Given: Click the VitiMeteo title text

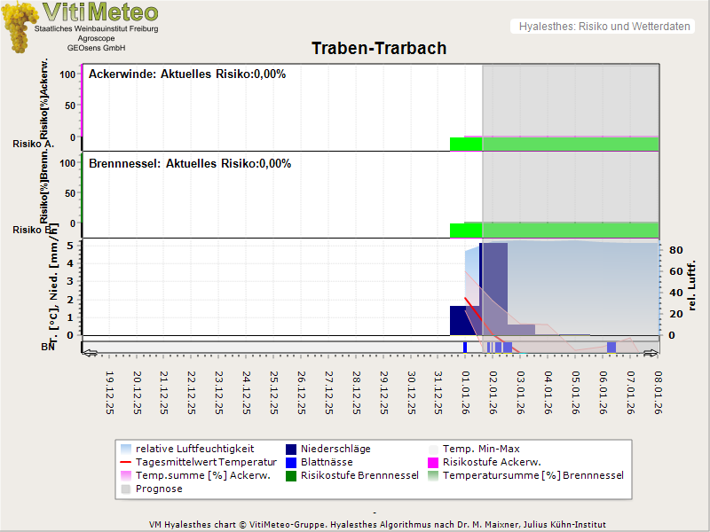Looking at the screenshot, I should [x=100, y=12].
